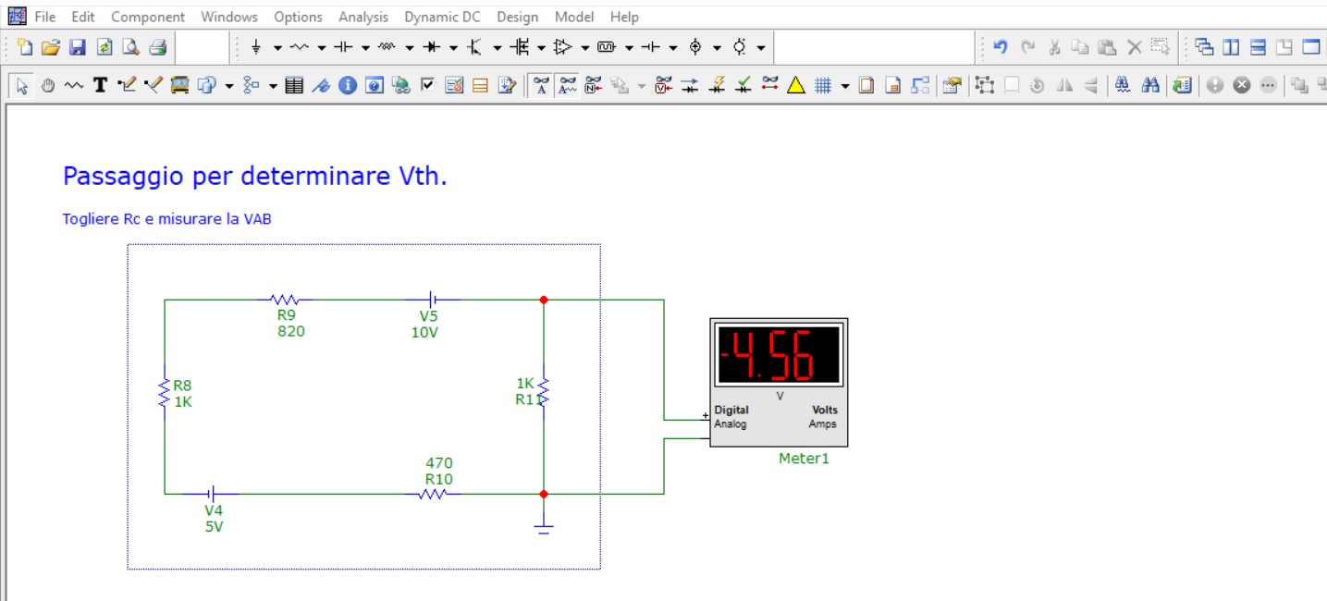Click the note 'Togliere Rc e misurare la VAB'

tap(166, 219)
